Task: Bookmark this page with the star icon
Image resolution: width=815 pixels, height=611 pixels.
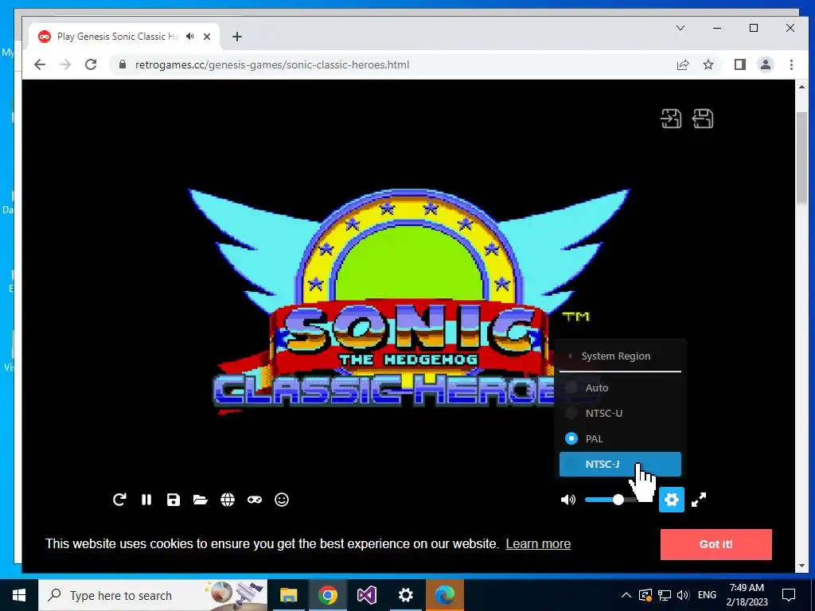Action: click(708, 64)
